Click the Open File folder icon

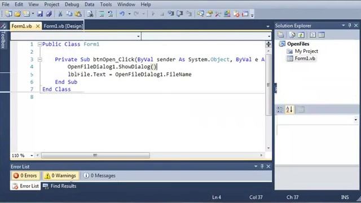[x=17, y=14]
